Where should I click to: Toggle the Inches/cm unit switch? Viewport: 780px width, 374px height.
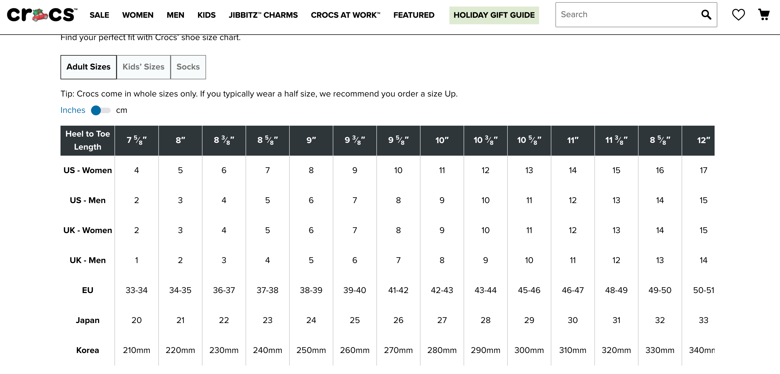(x=101, y=110)
